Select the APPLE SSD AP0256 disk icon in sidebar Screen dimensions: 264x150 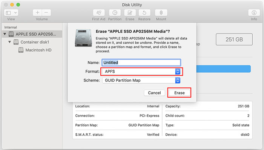pos(11,34)
